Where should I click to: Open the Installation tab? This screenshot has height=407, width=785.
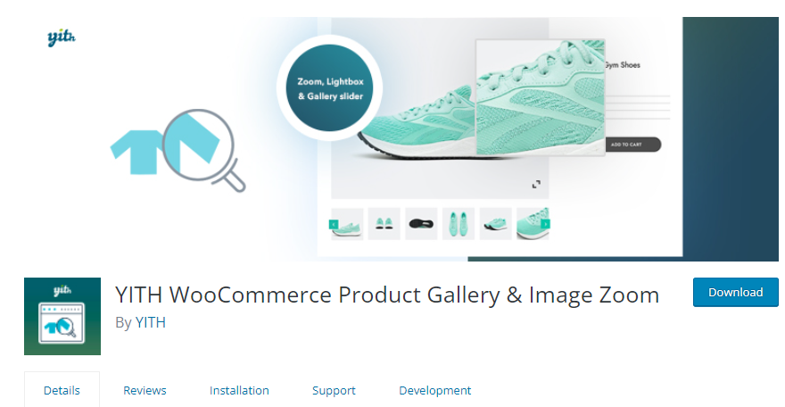pyautogui.click(x=239, y=390)
